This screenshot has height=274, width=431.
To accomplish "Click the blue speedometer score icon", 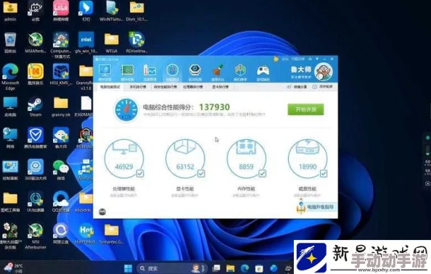I will pyautogui.click(x=126, y=109).
